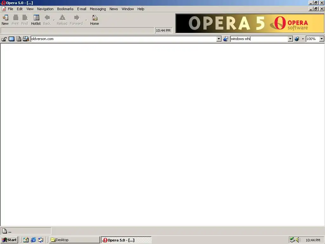This screenshot has width=325, height=244.
Task: Click the Opera document icon in menu bar
Action: pos(4,9)
